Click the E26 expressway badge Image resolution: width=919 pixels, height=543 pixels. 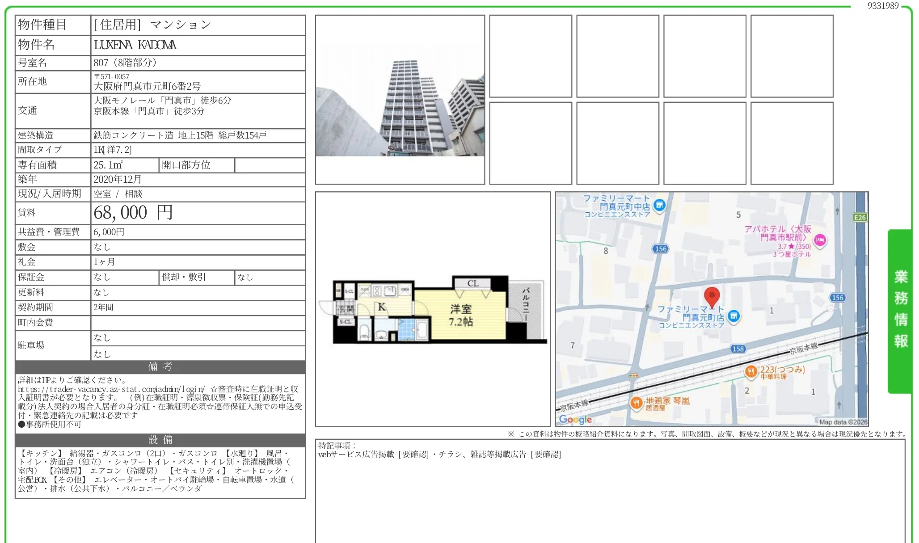click(860, 218)
